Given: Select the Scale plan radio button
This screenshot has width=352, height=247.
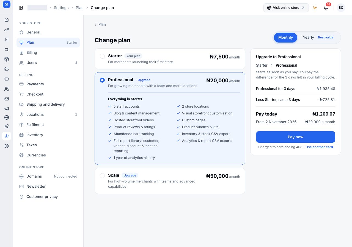Looking at the screenshot, I should tap(102, 176).
